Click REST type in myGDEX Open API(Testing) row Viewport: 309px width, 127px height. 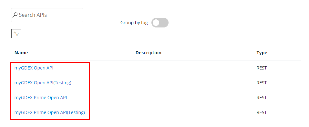[x=262, y=83]
